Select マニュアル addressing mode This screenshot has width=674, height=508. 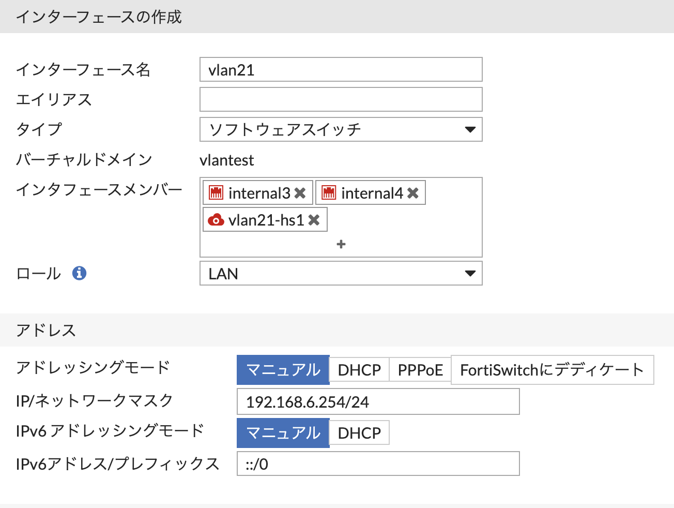(x=283, y=370)
